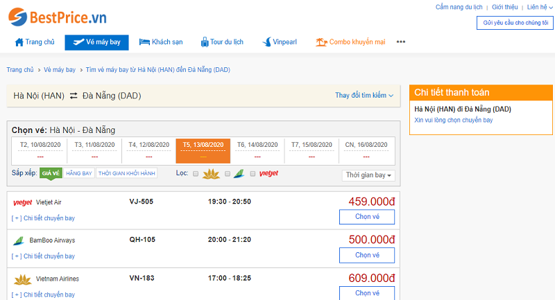Click the Vinpearl bird icon
Image resolution: width=555 pixels, height=300 pixels.
click(267, 42)
